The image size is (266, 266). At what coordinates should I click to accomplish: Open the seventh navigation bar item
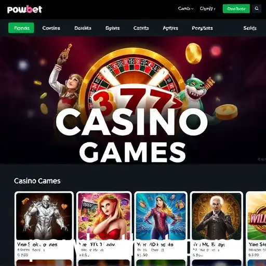(x=202, y=28)
